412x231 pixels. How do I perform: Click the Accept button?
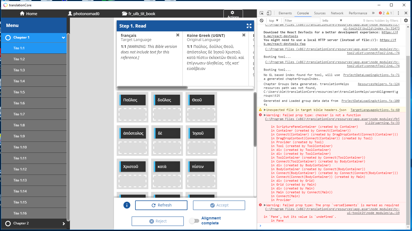click(219, 205)
